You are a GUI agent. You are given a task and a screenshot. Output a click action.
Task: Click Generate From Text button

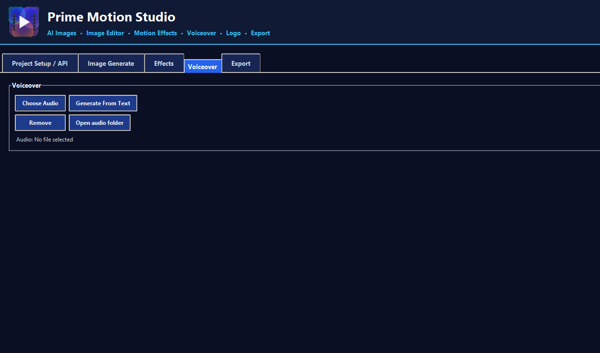(103, 103)
